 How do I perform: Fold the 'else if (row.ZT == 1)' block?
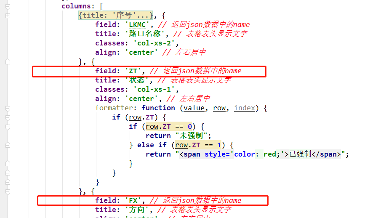8,145
